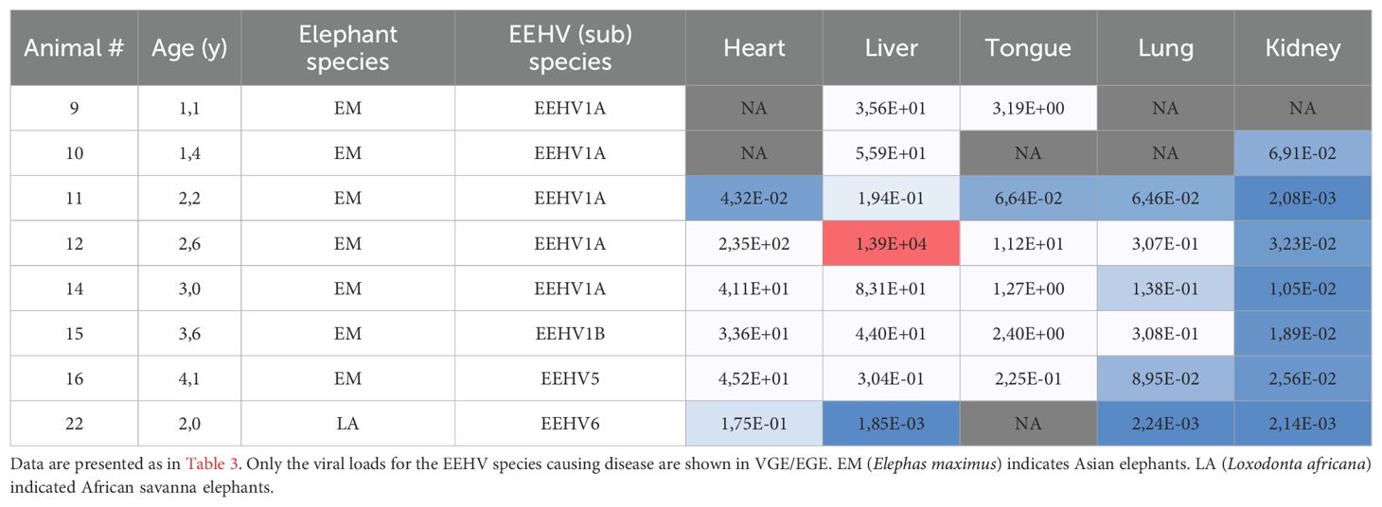The image size is (1382, 507).
Task: Select the dark blue heart cell 4,32E-02
Action: tap(754, 199)
